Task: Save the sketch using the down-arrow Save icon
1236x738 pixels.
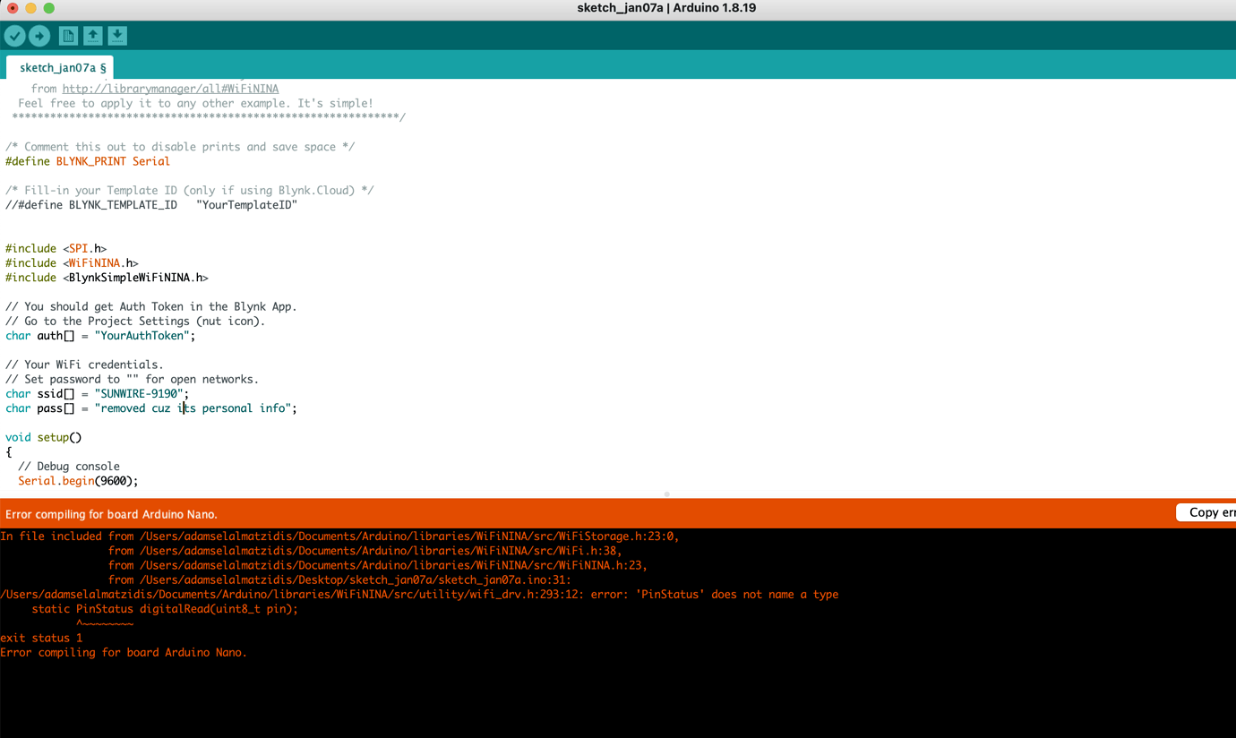Action: [118, 36]
